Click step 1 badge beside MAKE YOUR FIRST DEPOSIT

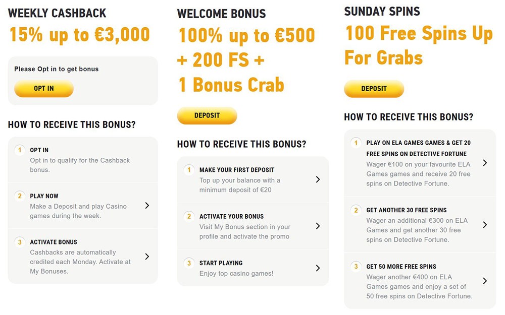click(189, 170)
